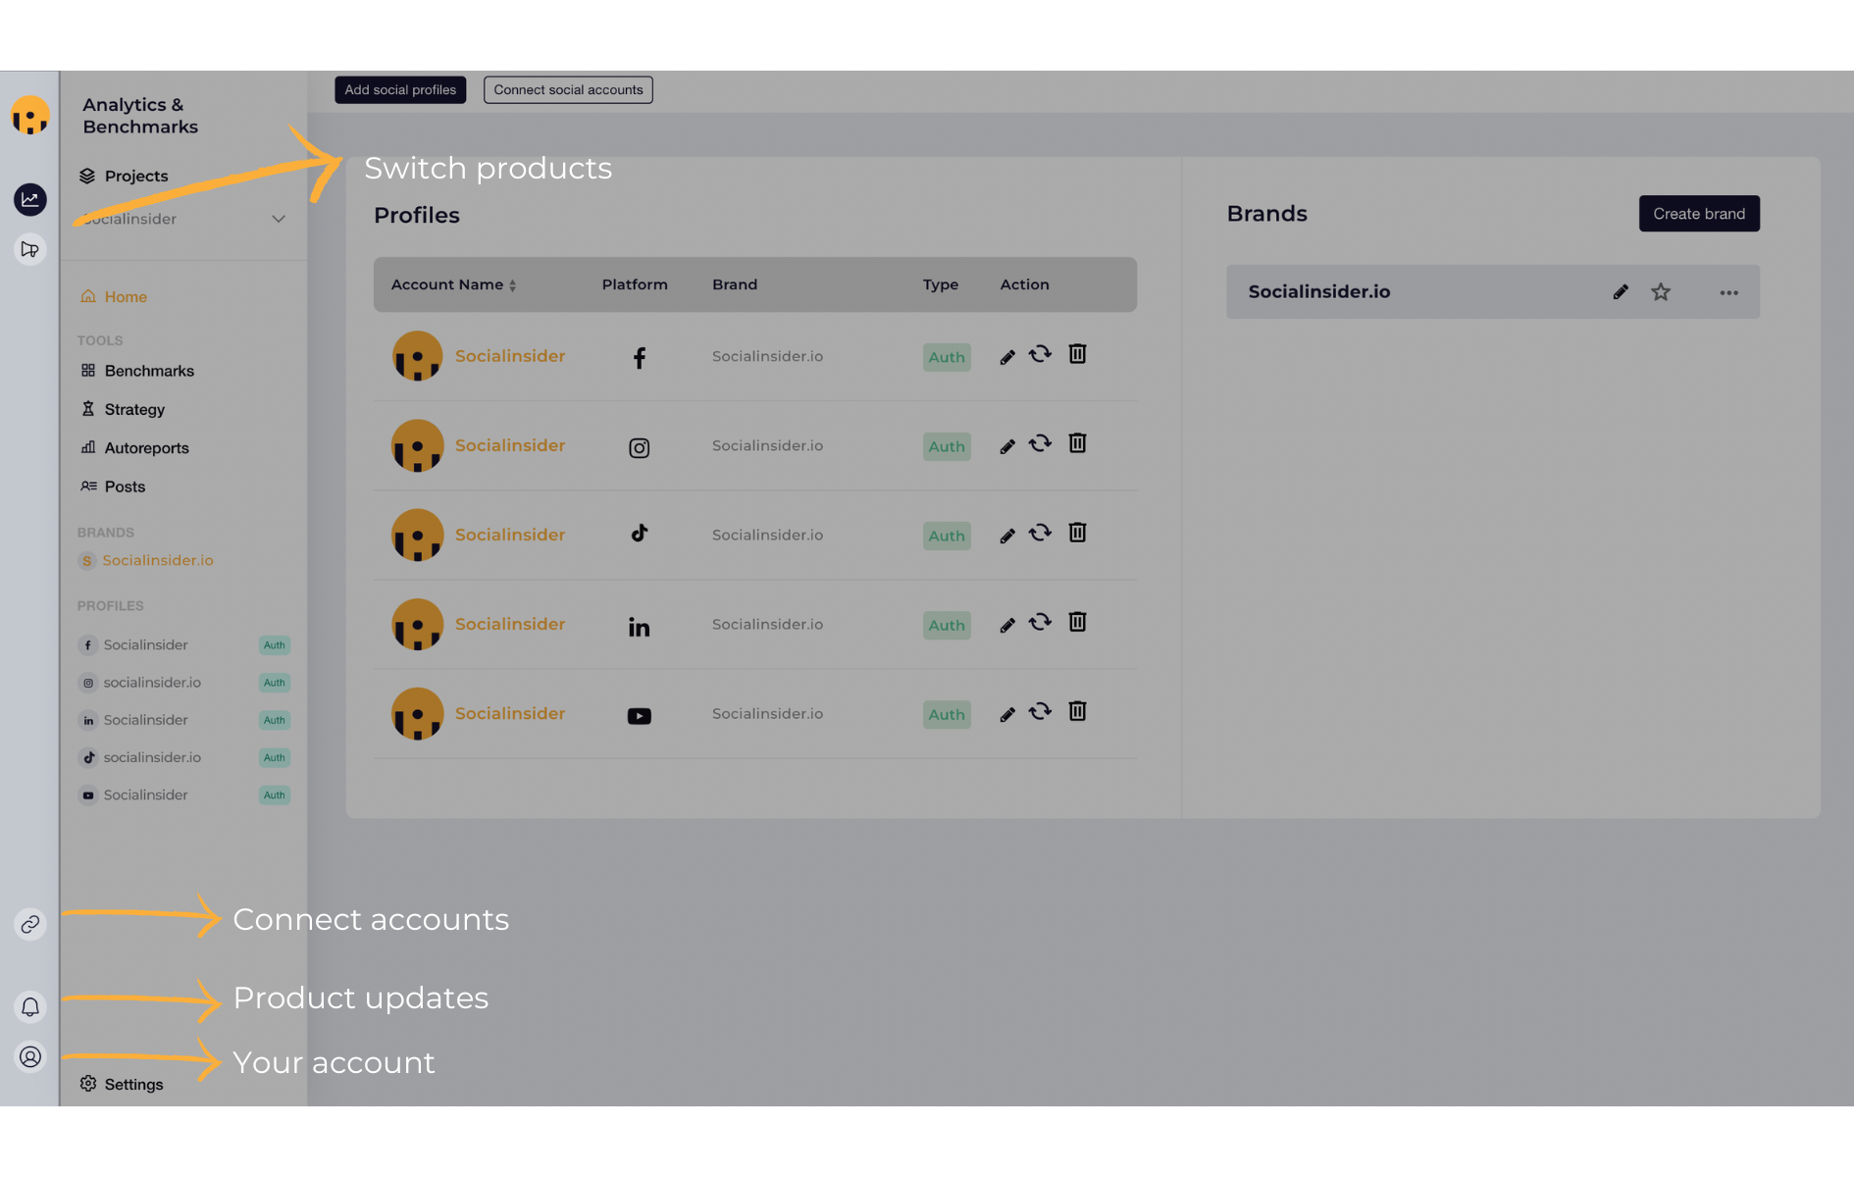The width and height of the screenshot is (1854, 1177).
Task: Edit the Instagram Socialinsider profile
Action: (1007, 446)
